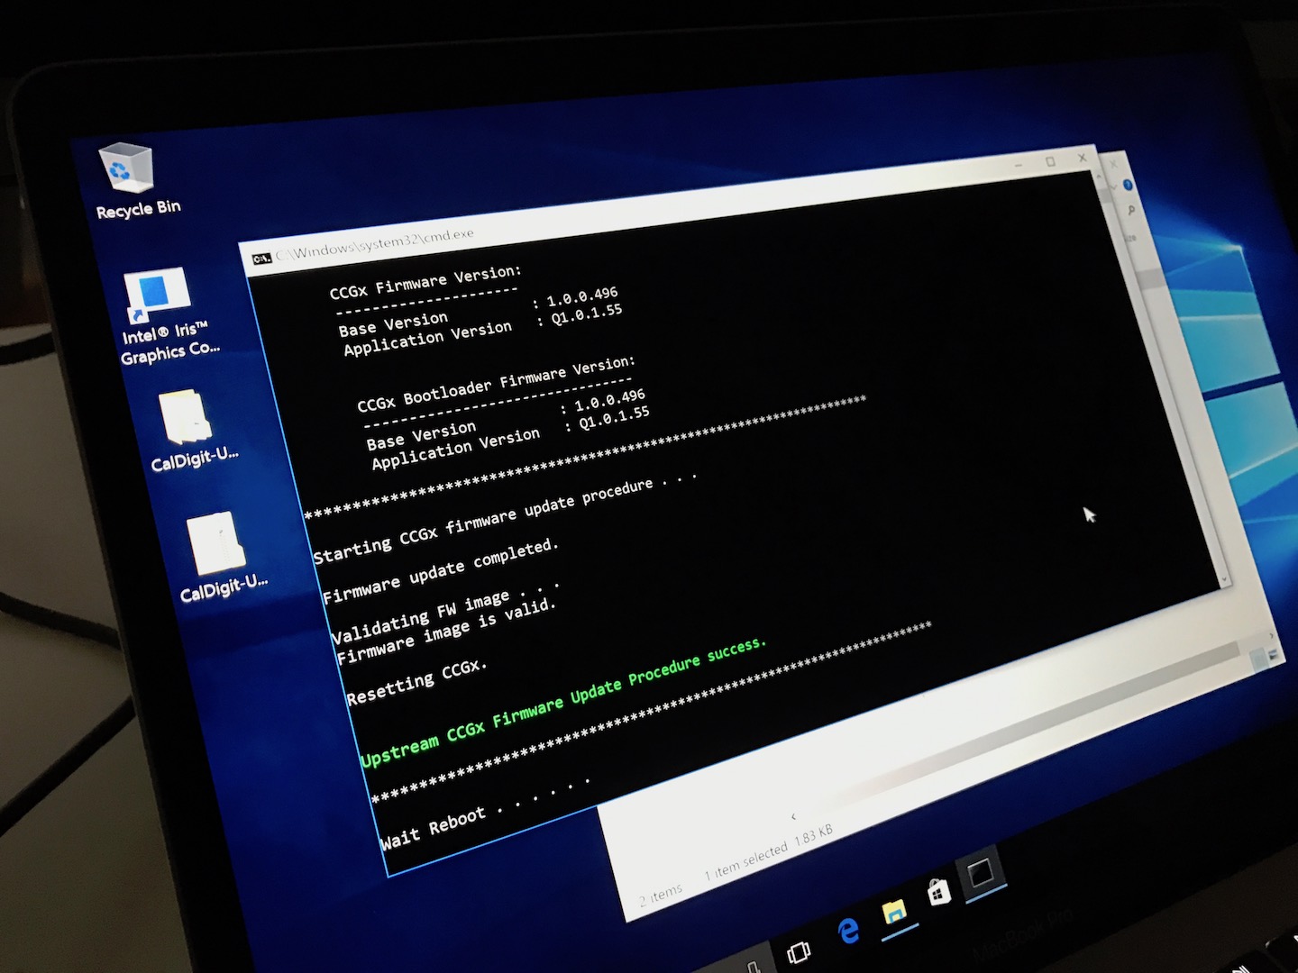
Task: Click the search icon in File Explorer
Action: click(1130, 211)
